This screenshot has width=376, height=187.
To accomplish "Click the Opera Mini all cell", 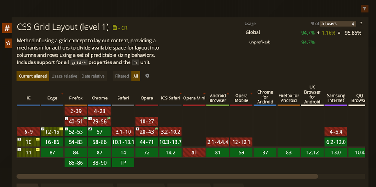I will coord(194,152).
